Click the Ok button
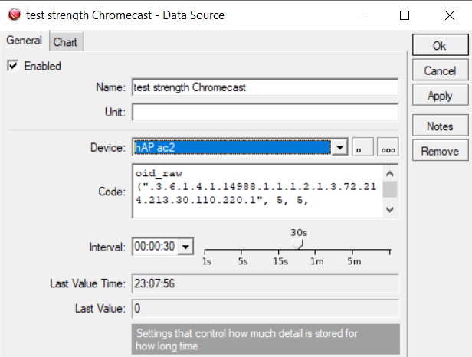The width and height of the screenshot is (472, 357). pyautogui.click(x=440, y=45)
